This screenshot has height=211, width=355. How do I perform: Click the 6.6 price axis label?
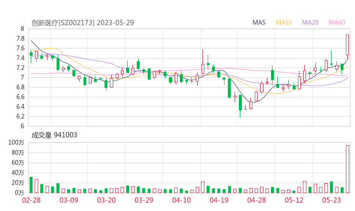pos(20,97)
